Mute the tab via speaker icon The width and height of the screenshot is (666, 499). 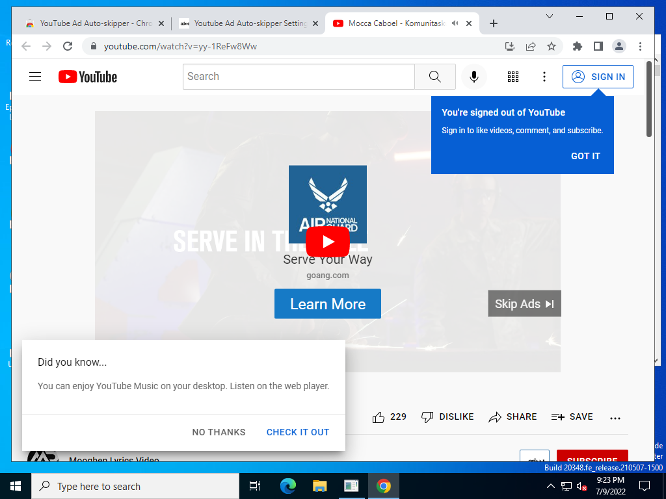pyautogui.click(x=455, y=23)
